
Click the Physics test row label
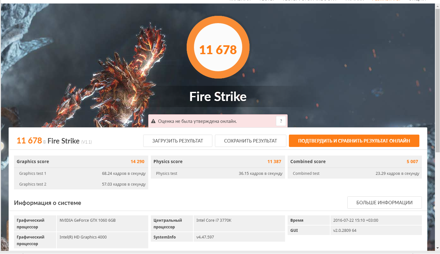(x=167, y=174)
